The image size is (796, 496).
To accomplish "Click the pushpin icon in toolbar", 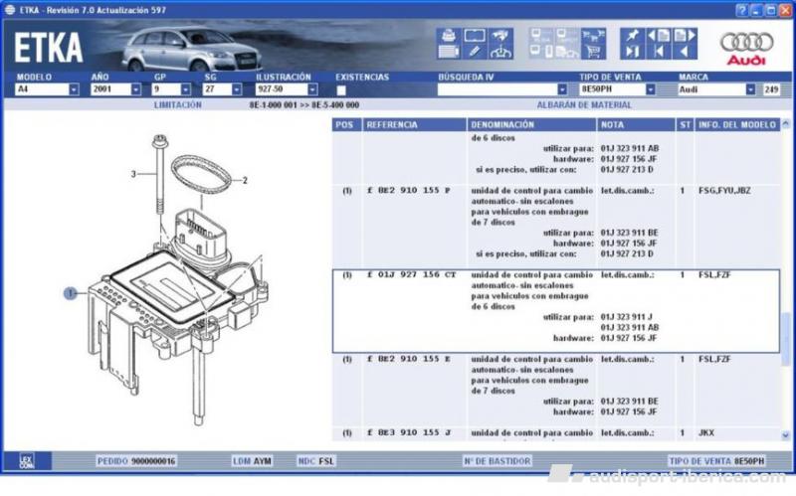I will tap(633, 35).
